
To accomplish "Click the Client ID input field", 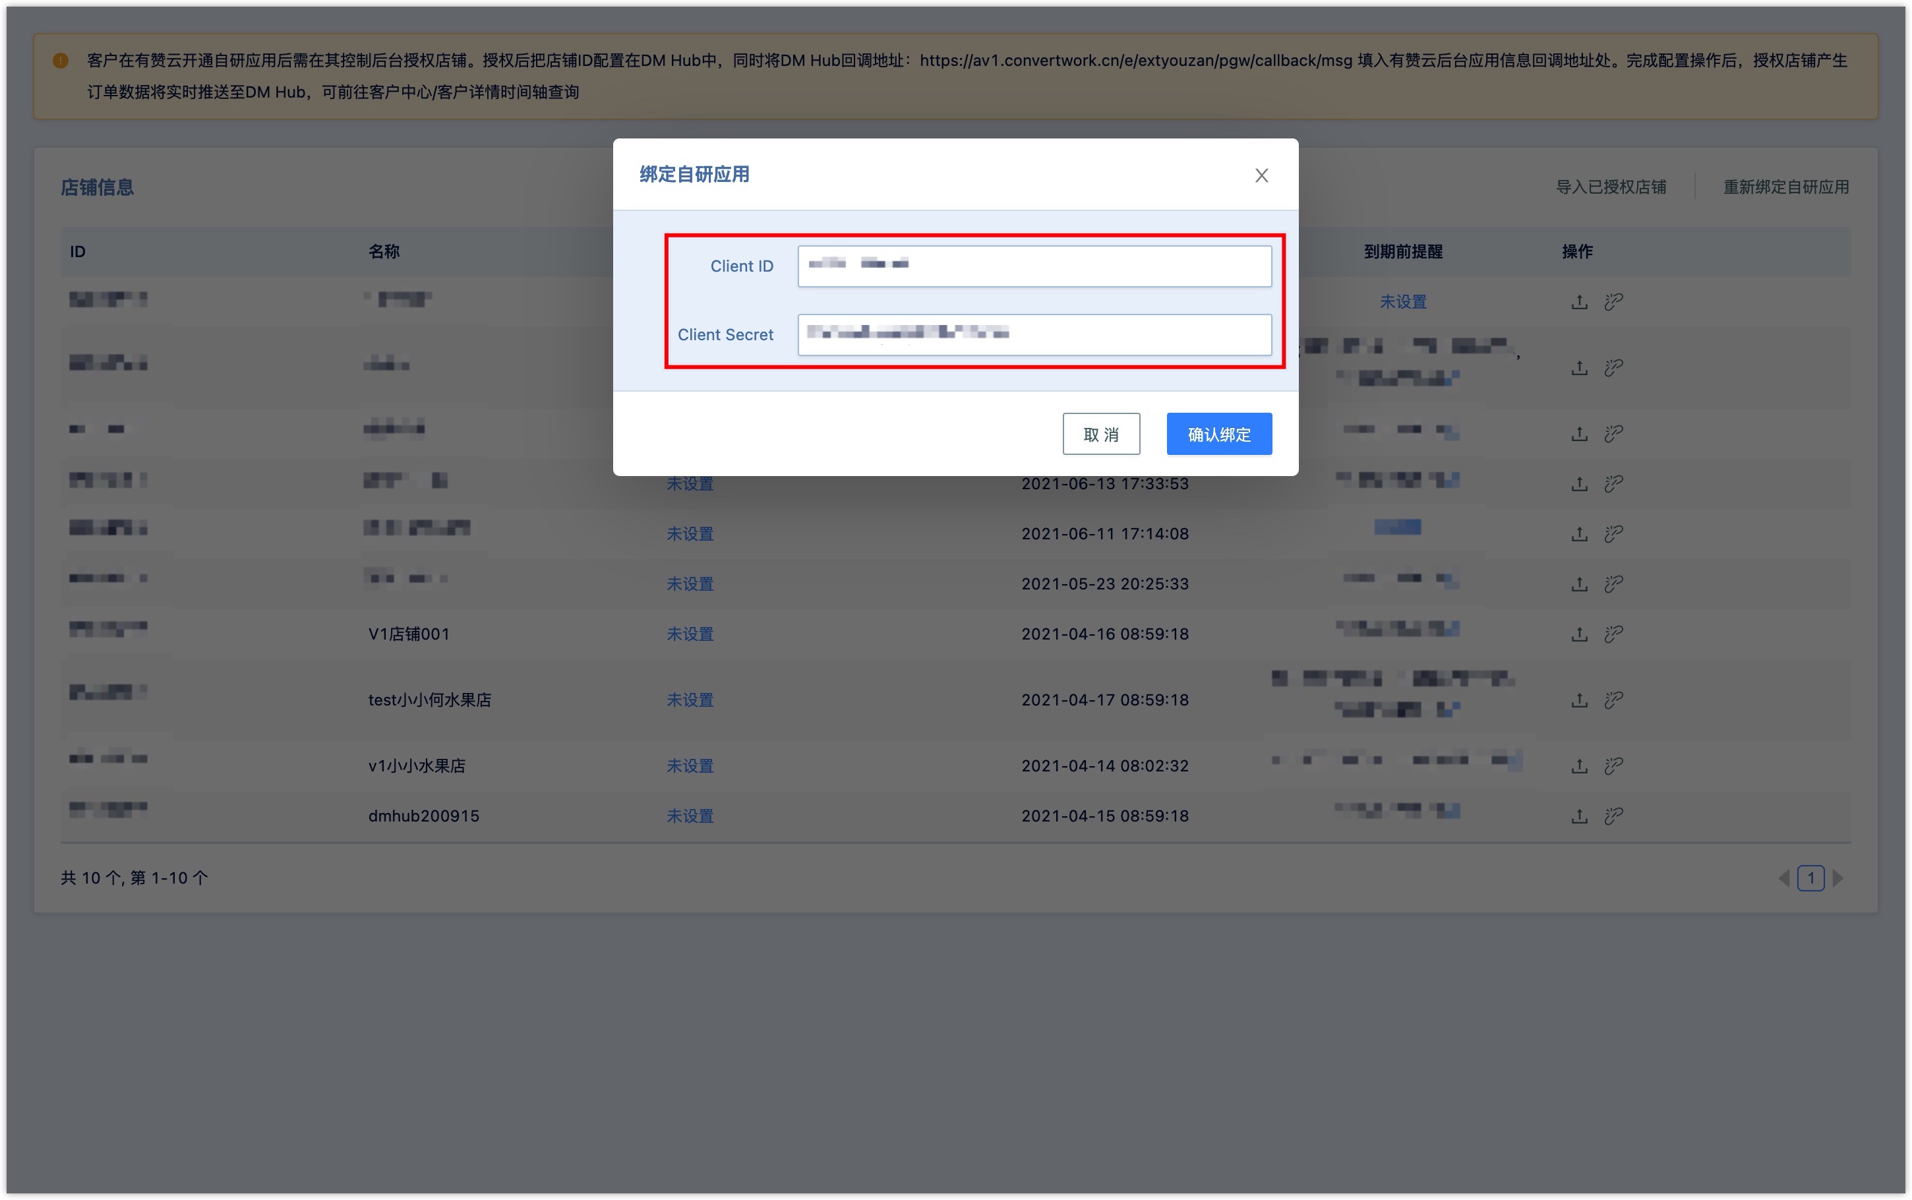I will point(1034,266).
